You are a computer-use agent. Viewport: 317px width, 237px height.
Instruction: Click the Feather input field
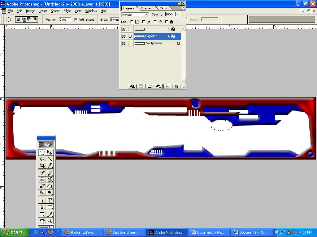65,19
